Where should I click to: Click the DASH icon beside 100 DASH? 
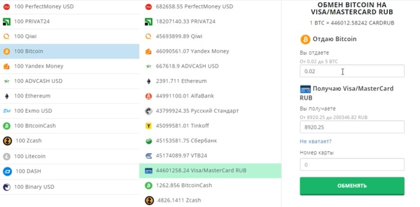click(x=7, y=172)
